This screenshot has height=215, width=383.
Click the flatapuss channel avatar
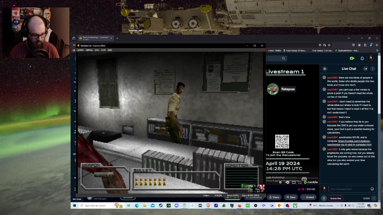pos(273,89)
